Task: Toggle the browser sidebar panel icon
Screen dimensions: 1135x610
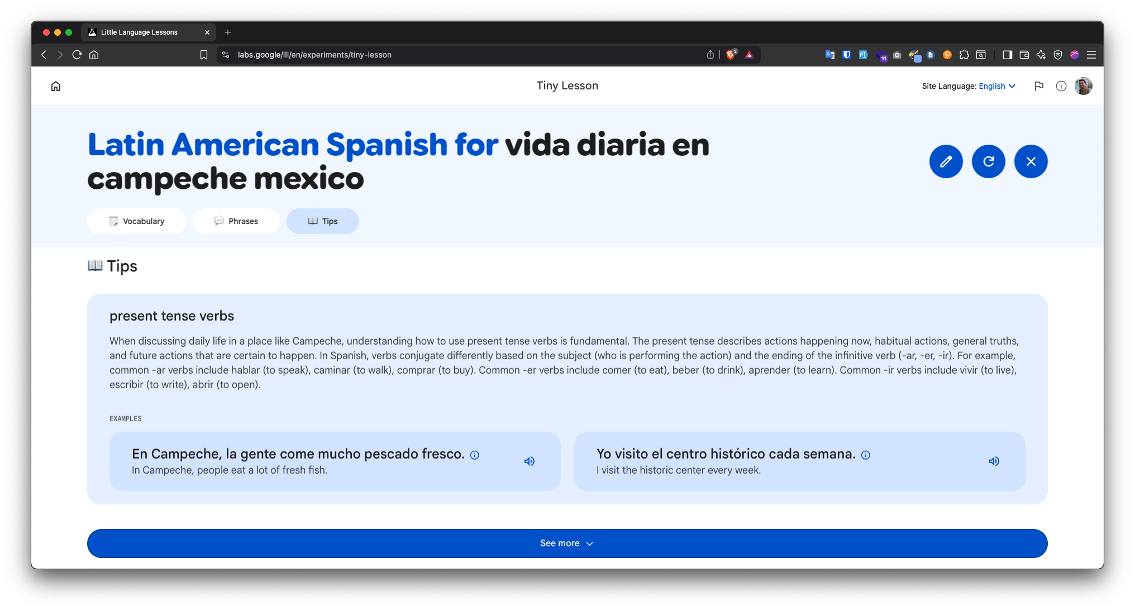Action: tap(1007, 55)
